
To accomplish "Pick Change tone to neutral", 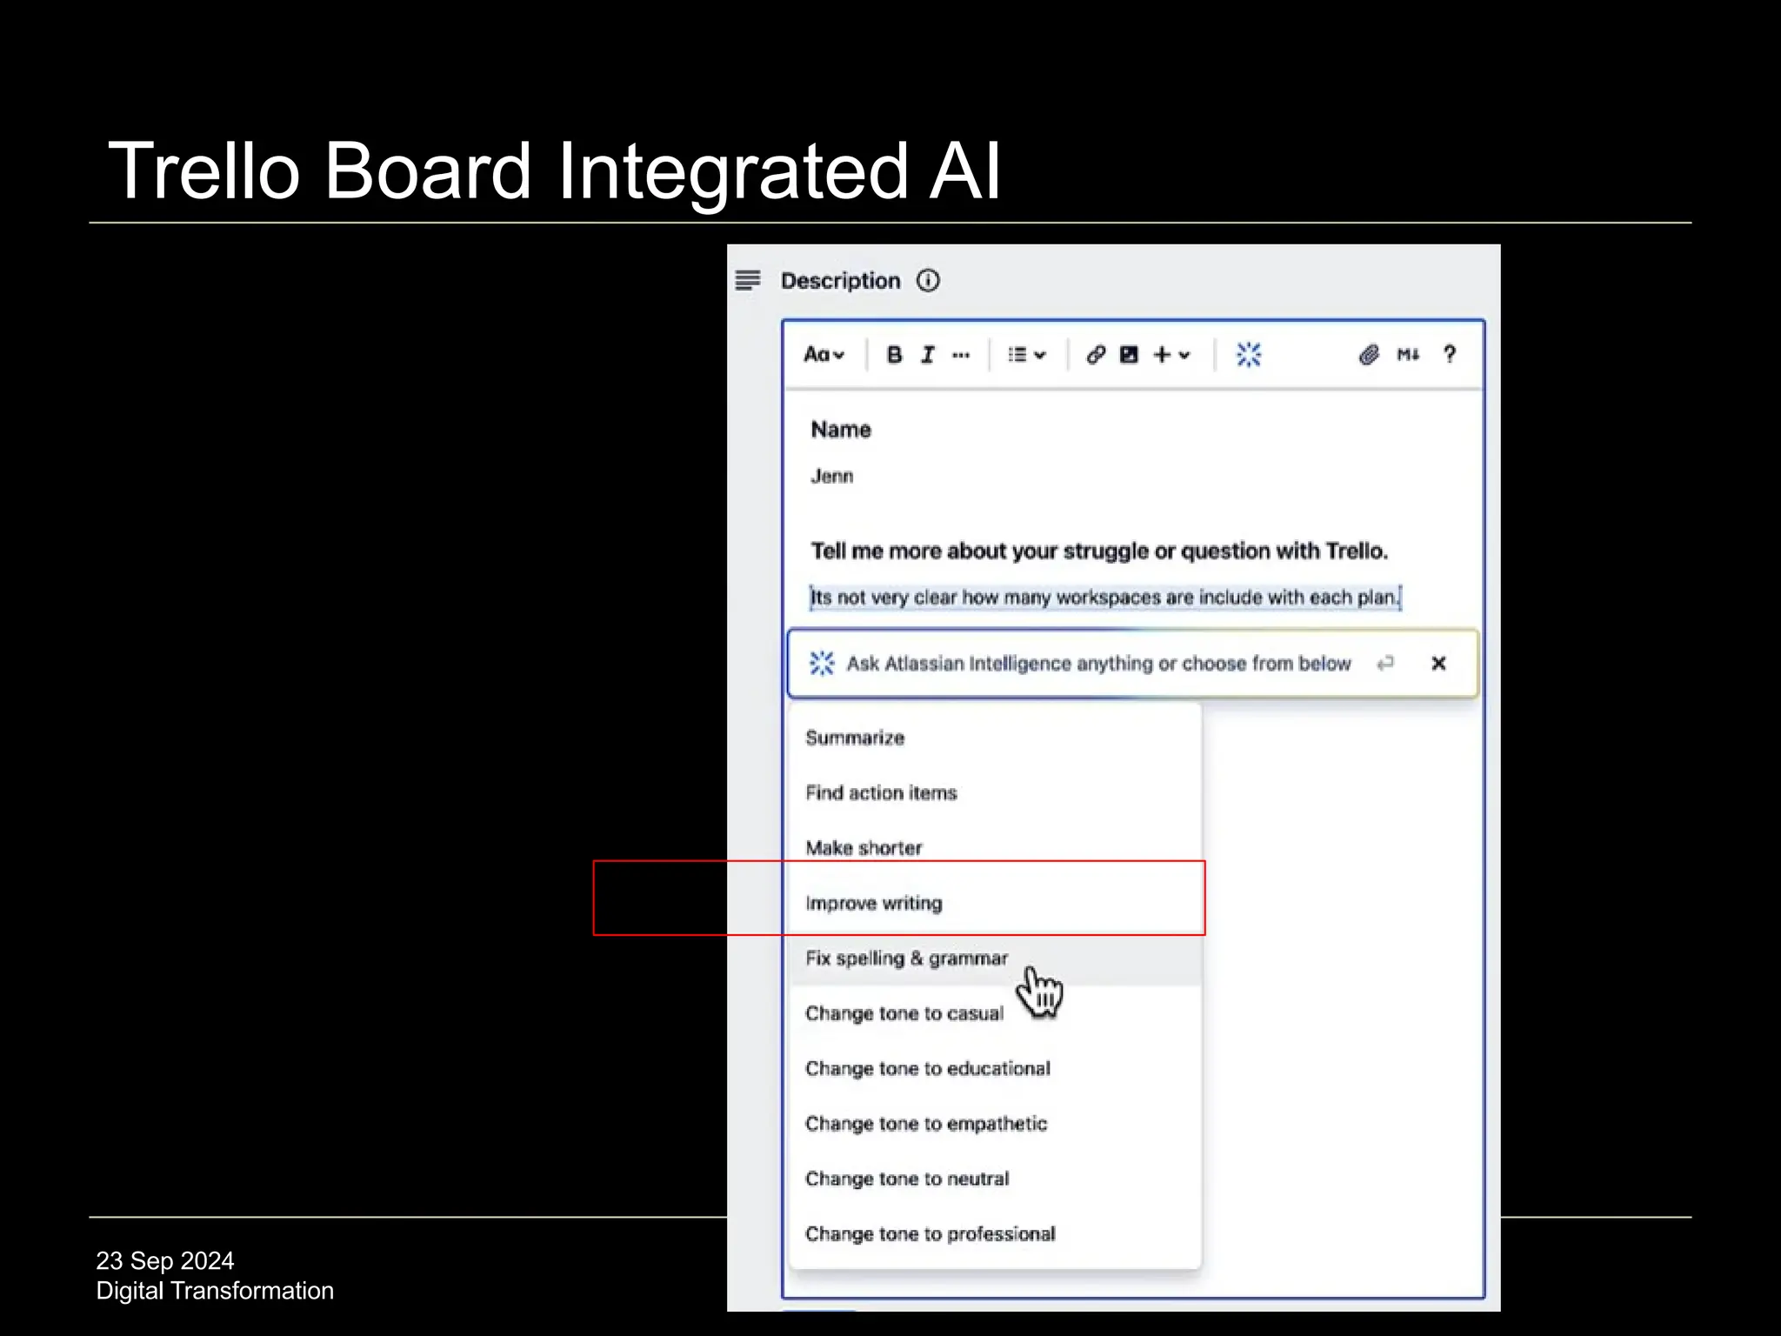I will 995,1179.
